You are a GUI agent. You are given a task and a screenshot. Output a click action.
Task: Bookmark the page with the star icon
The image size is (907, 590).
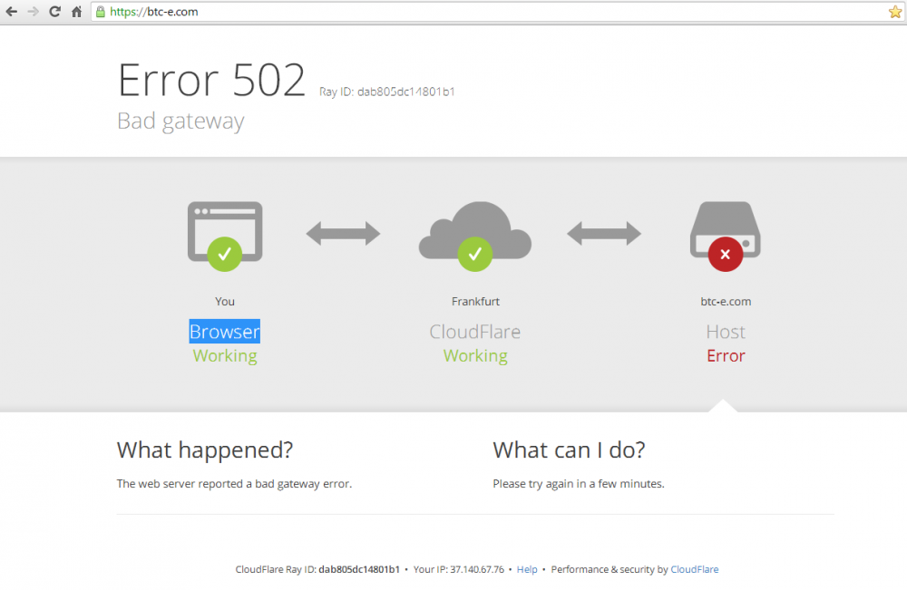coord(895,12)
